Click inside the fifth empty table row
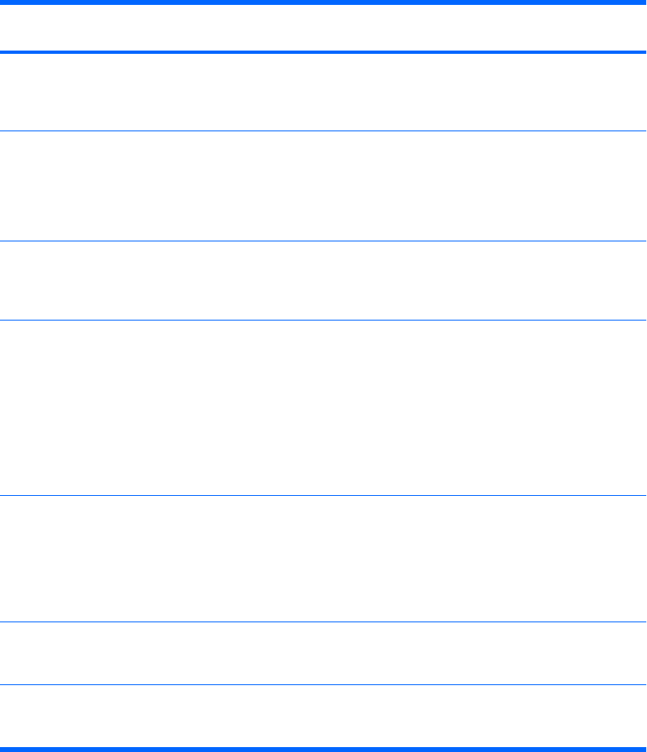The height and width of the screenshot is (752, 647). point(323,559)
